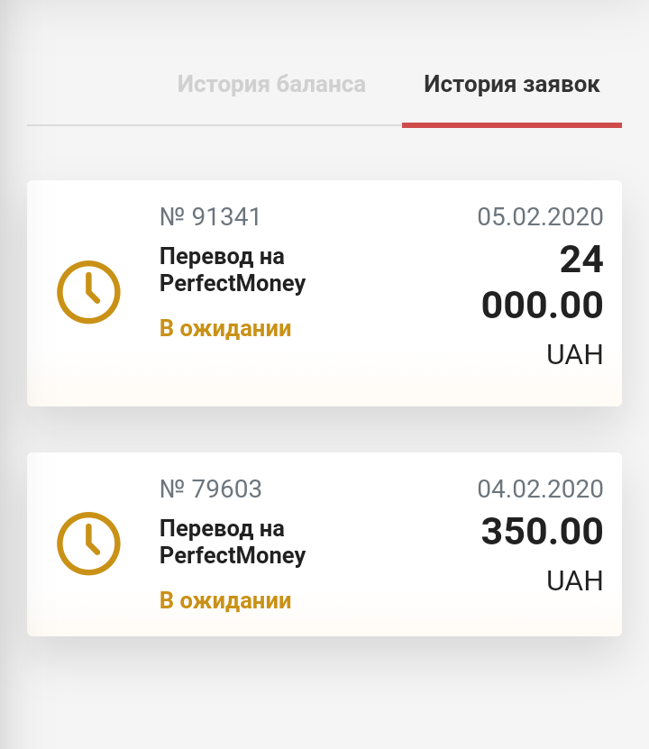The image size is (649, 749).
Task: Click UAH currency label under 24 000.00
Action: pyautogui.click(x=575, y=354)
